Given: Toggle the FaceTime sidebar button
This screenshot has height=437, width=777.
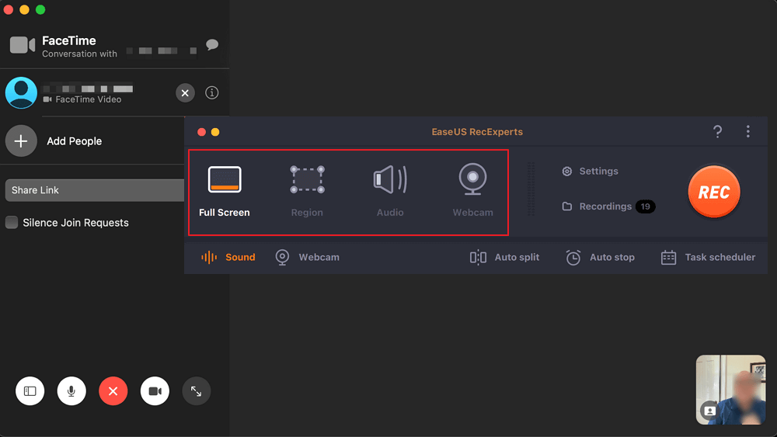Looking at the screenshot, I should [x=30, y=391].
